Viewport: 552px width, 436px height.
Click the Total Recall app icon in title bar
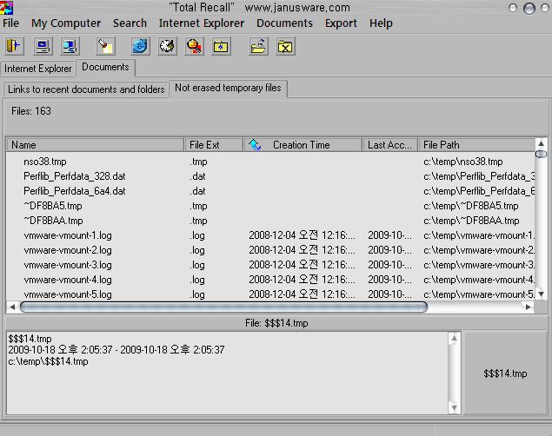click(6, 8)
